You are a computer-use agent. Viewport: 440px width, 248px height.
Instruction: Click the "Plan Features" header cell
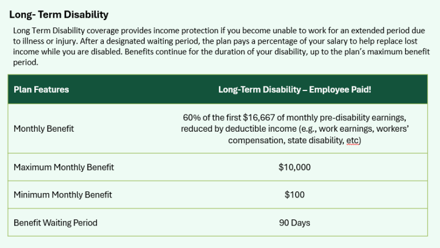point(41,89)
